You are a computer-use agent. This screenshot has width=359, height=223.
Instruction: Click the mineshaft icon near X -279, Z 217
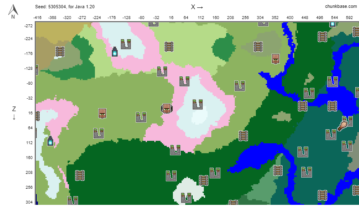click(x=80, y=176)
